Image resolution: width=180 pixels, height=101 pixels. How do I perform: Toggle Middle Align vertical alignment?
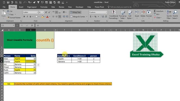coord(57,12)
